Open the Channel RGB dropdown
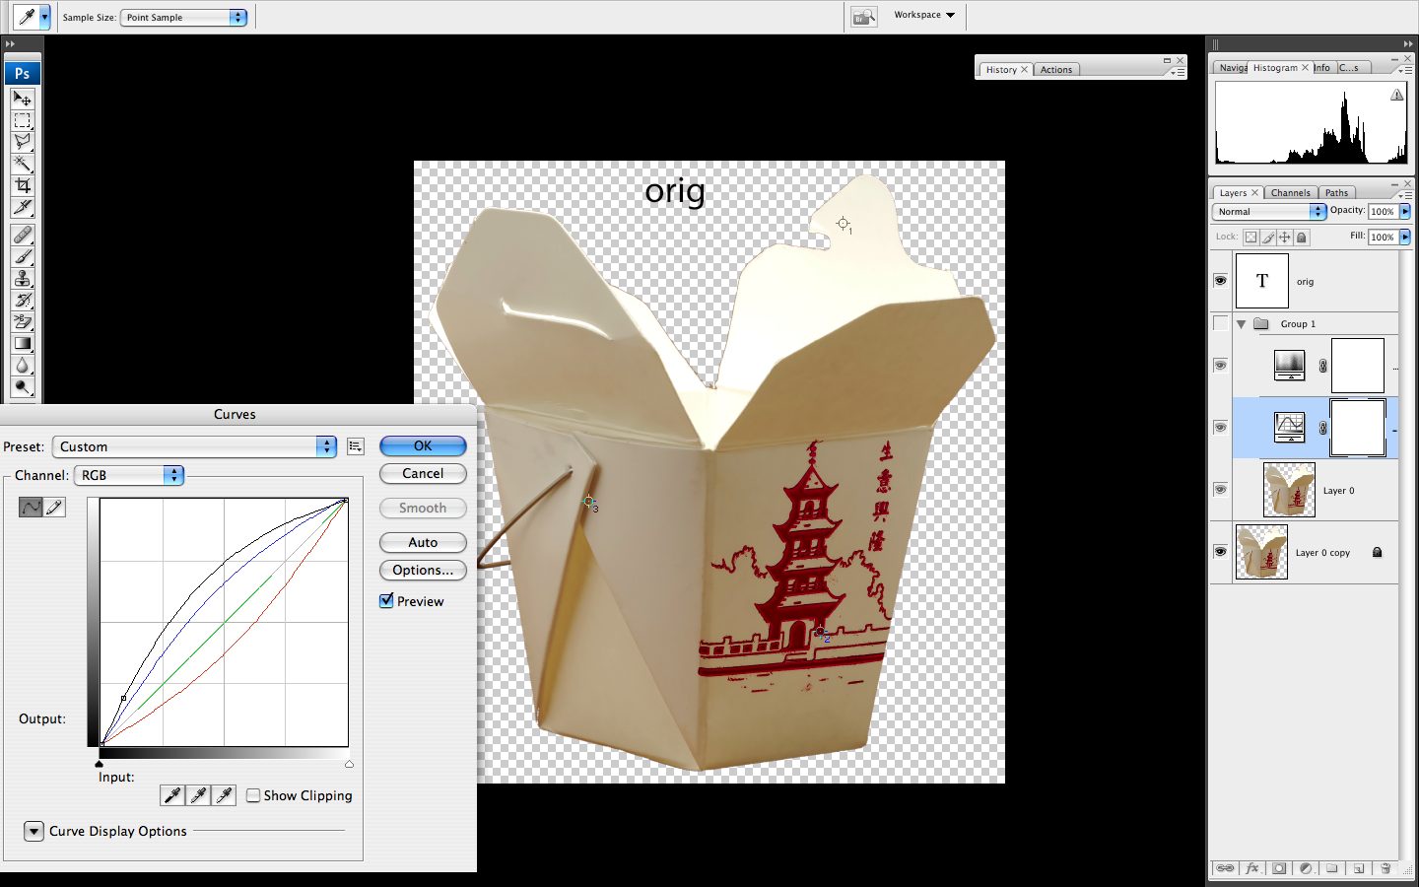 pyautogui.click(x=129, y=475)
